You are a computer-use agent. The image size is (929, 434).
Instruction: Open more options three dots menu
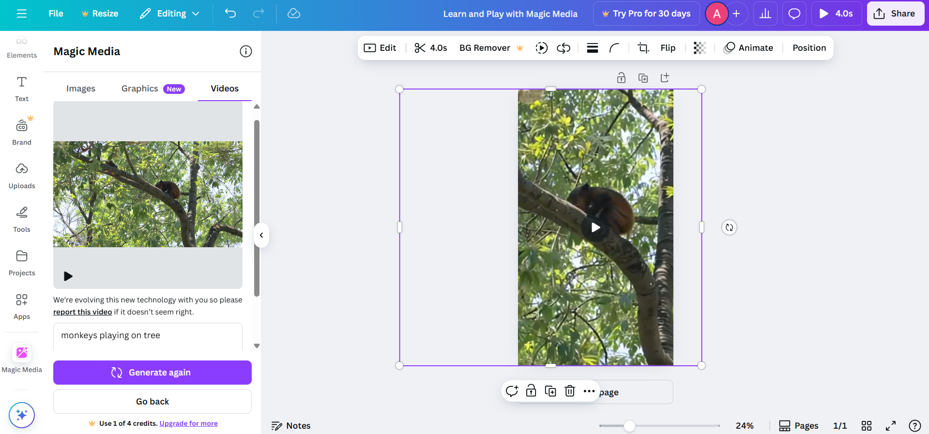tap(589, 391)
